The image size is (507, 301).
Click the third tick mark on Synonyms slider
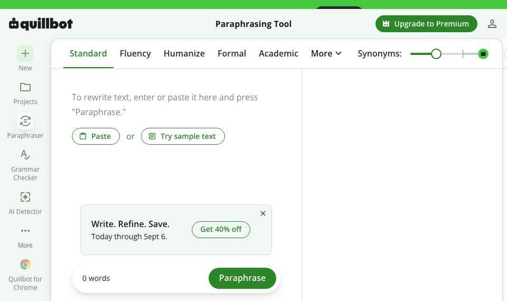[463, 54]
